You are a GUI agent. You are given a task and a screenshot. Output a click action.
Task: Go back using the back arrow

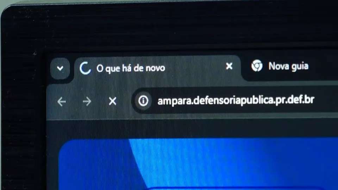point(62,101)
